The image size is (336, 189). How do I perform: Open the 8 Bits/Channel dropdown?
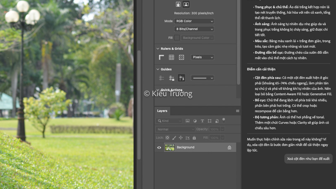coord(194,29)
